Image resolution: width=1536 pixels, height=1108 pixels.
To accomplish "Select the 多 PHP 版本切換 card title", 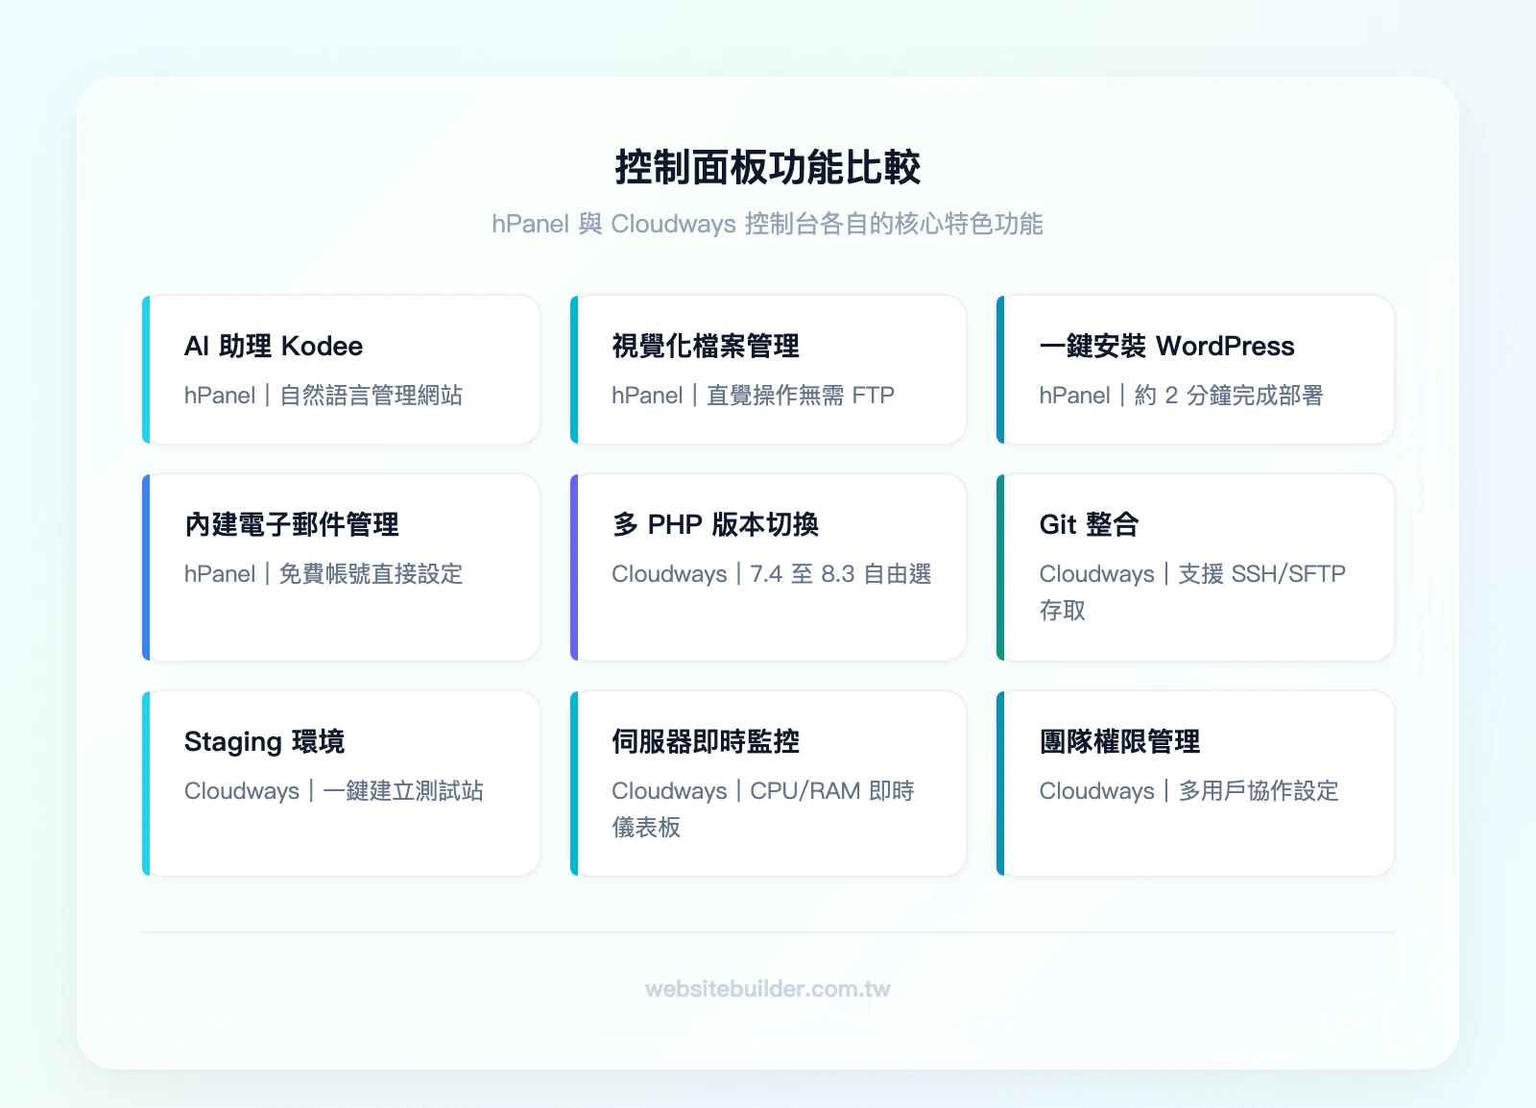I will point(715,524).
